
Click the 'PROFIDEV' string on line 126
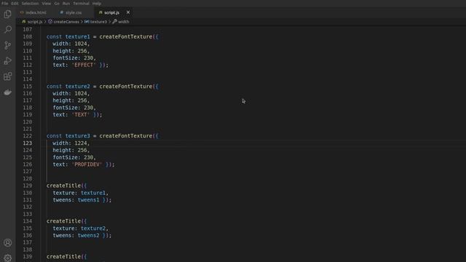(x=87, y=164)
